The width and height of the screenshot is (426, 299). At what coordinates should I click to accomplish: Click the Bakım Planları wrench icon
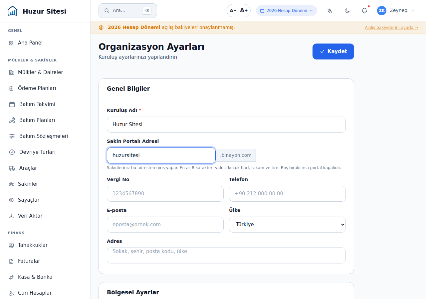(x=12, y=120)
